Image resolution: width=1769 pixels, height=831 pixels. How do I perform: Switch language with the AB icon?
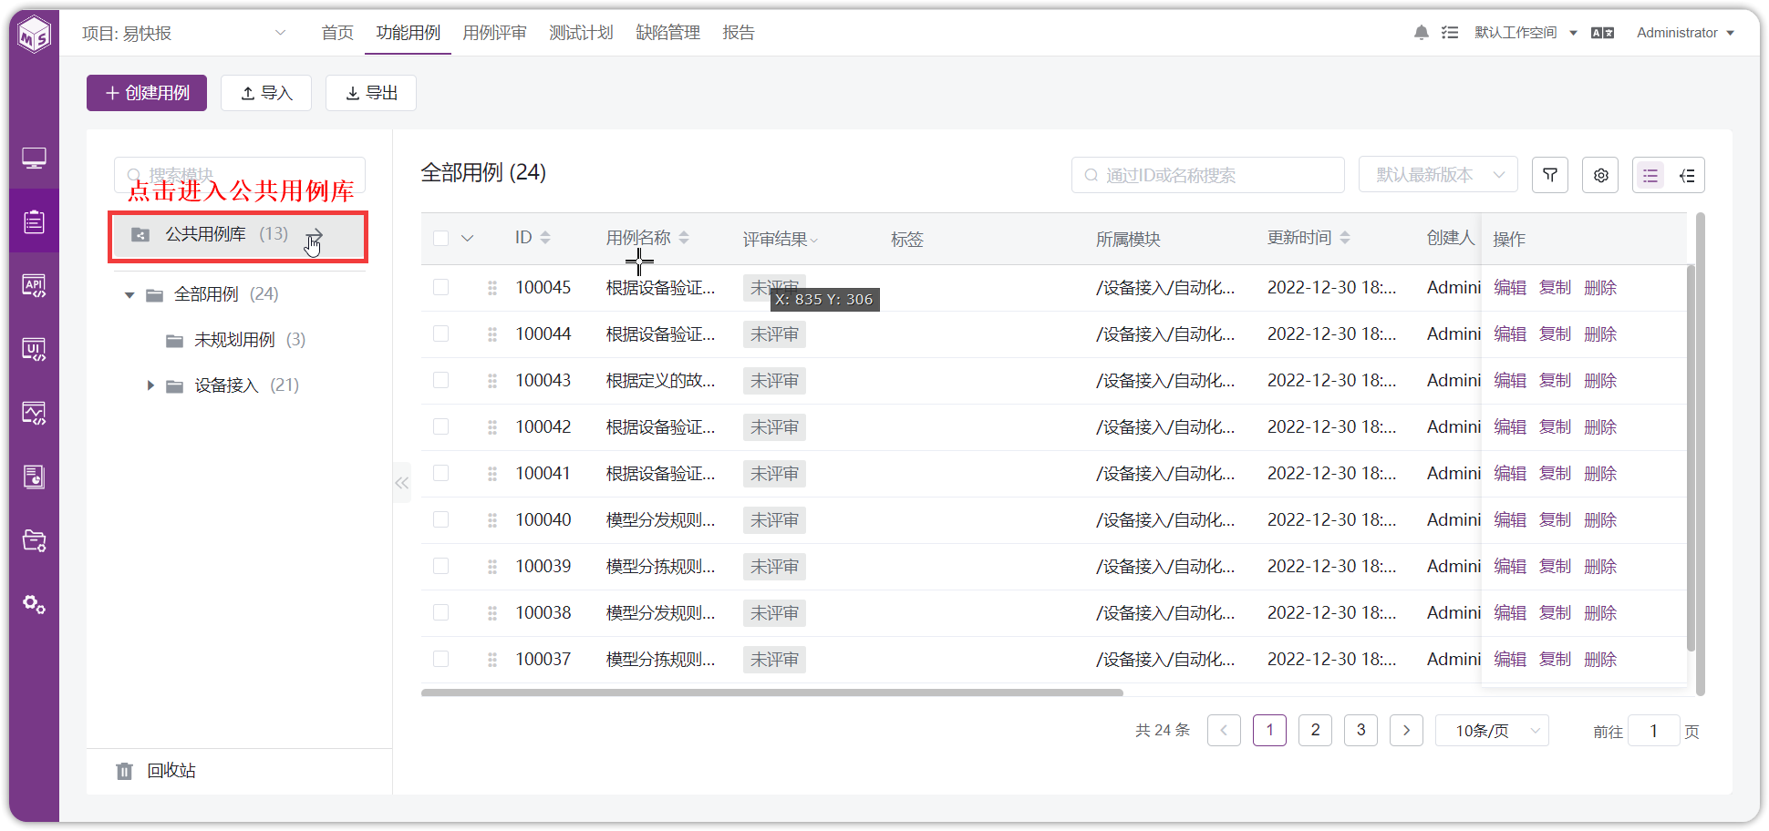[1602, 33]
